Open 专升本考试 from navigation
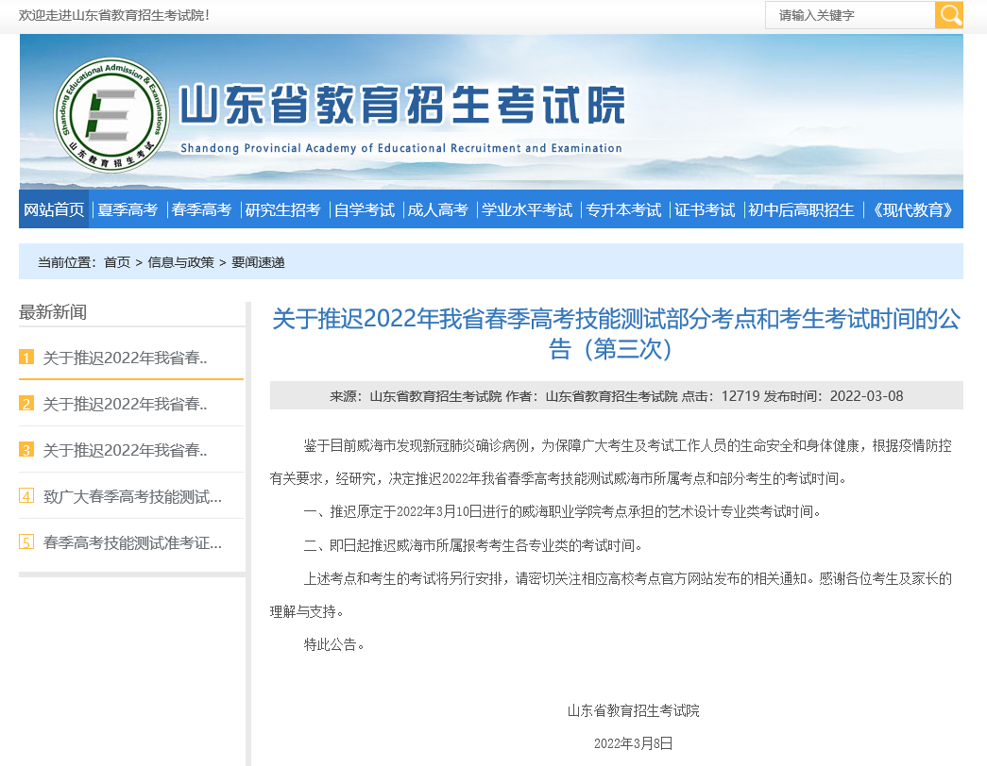Viewport: 987px width, 766px height. (623, 209)
